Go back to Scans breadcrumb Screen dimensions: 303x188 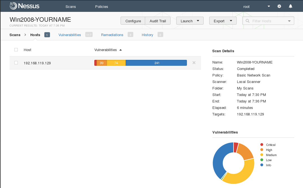click(15, 35)
